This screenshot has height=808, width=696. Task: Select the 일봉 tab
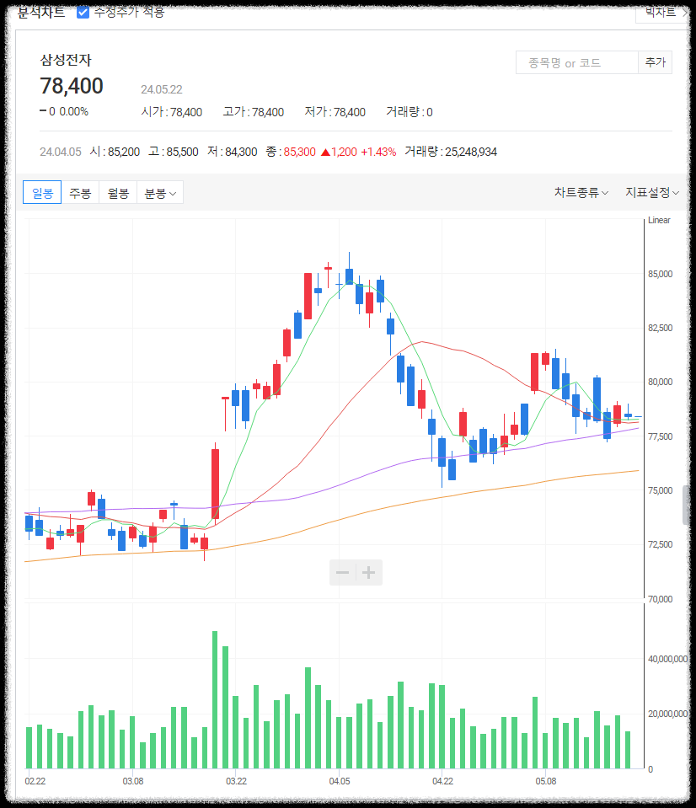[x=42, y=193]
